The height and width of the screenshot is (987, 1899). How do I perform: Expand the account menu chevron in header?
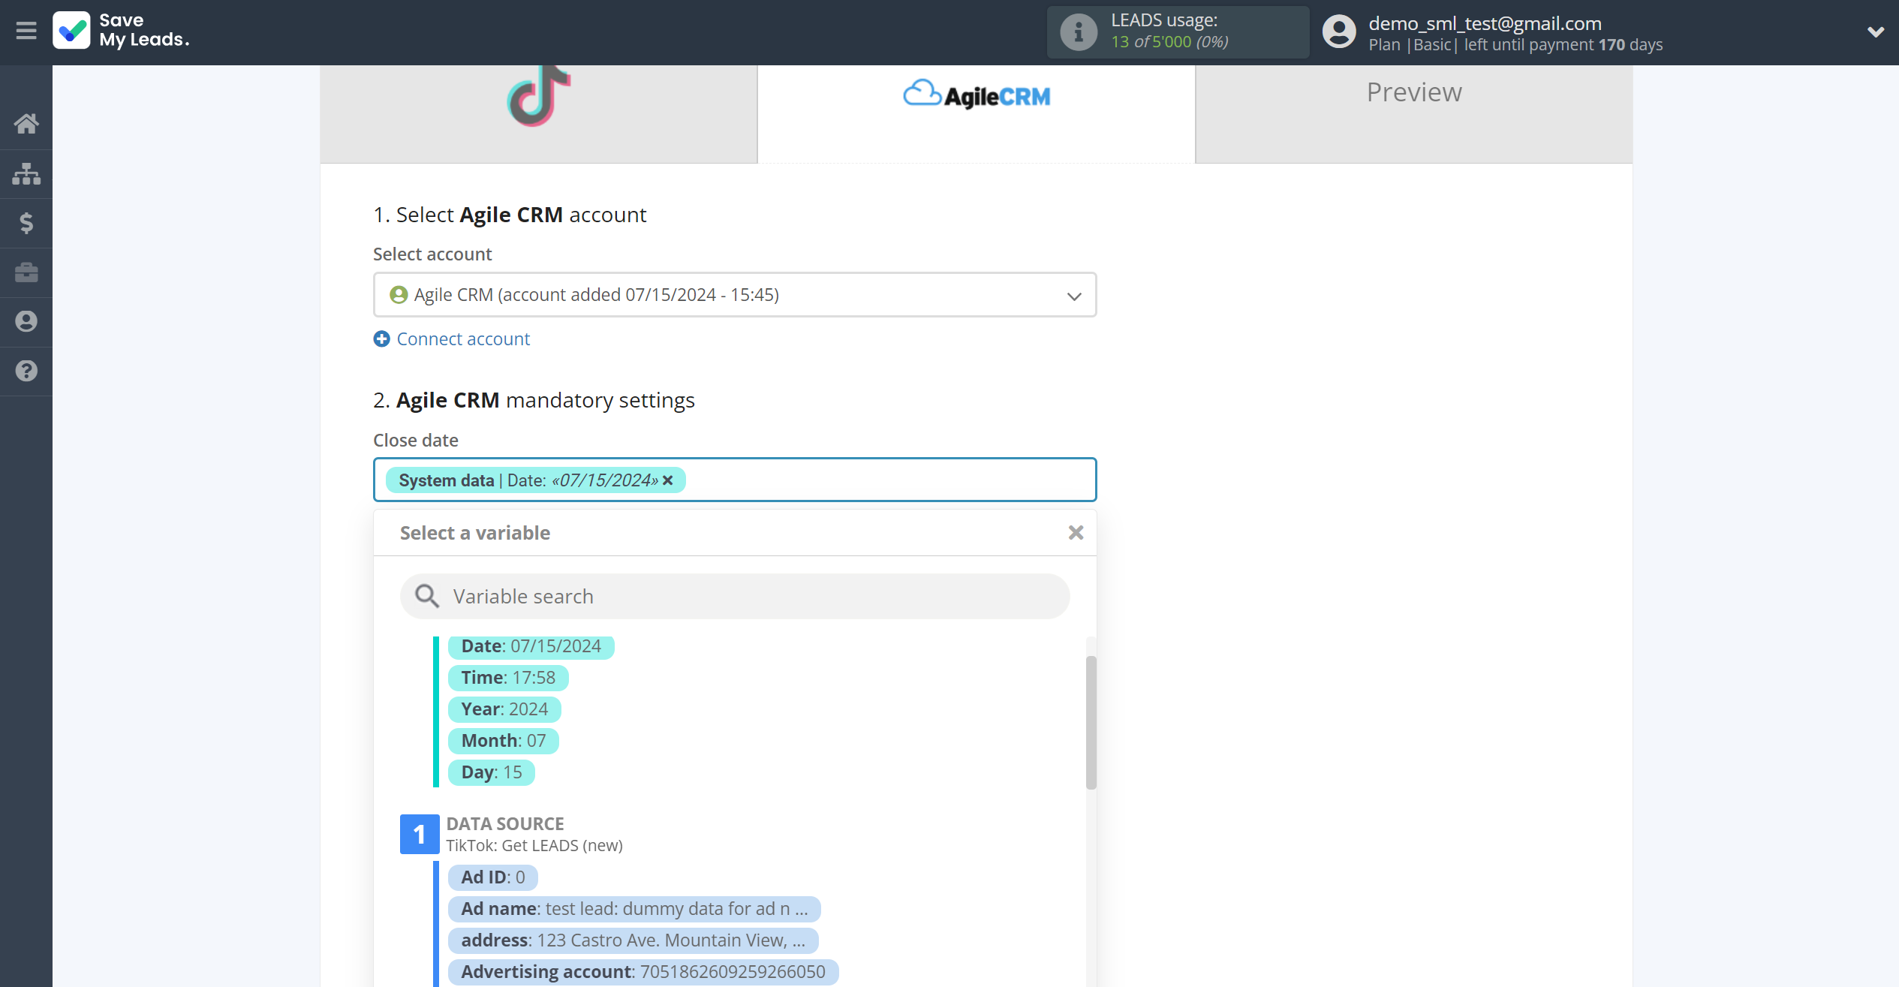tap(1875, 32)
